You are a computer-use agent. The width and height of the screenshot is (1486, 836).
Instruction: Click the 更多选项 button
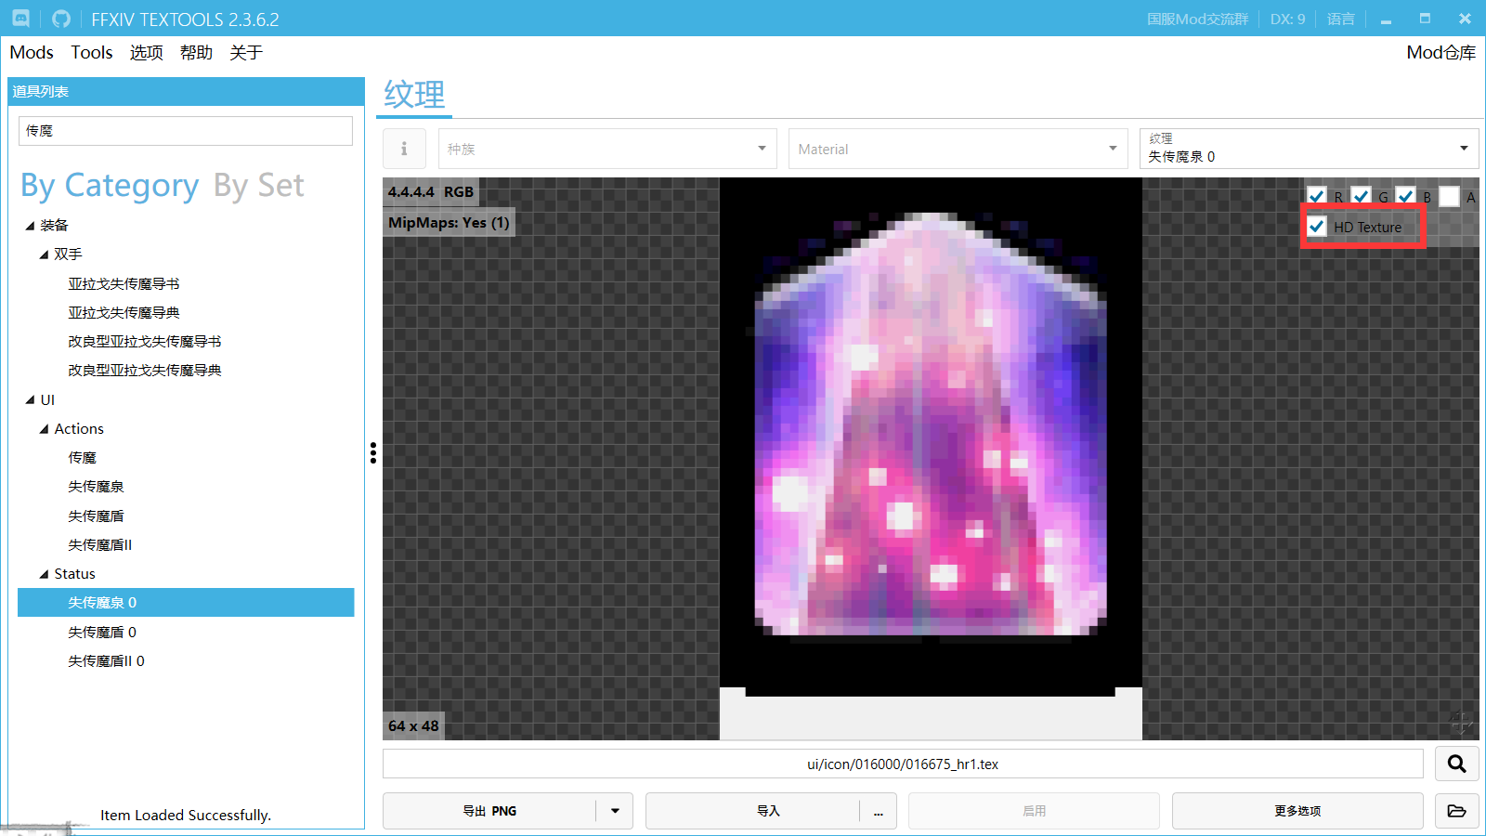(1297, 811)
